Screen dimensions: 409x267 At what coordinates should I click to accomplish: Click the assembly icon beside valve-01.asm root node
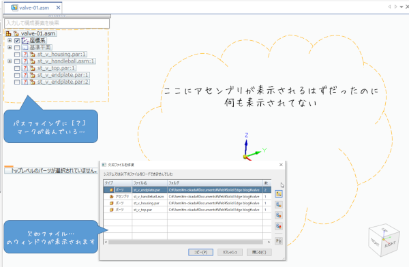pos(8,33)
